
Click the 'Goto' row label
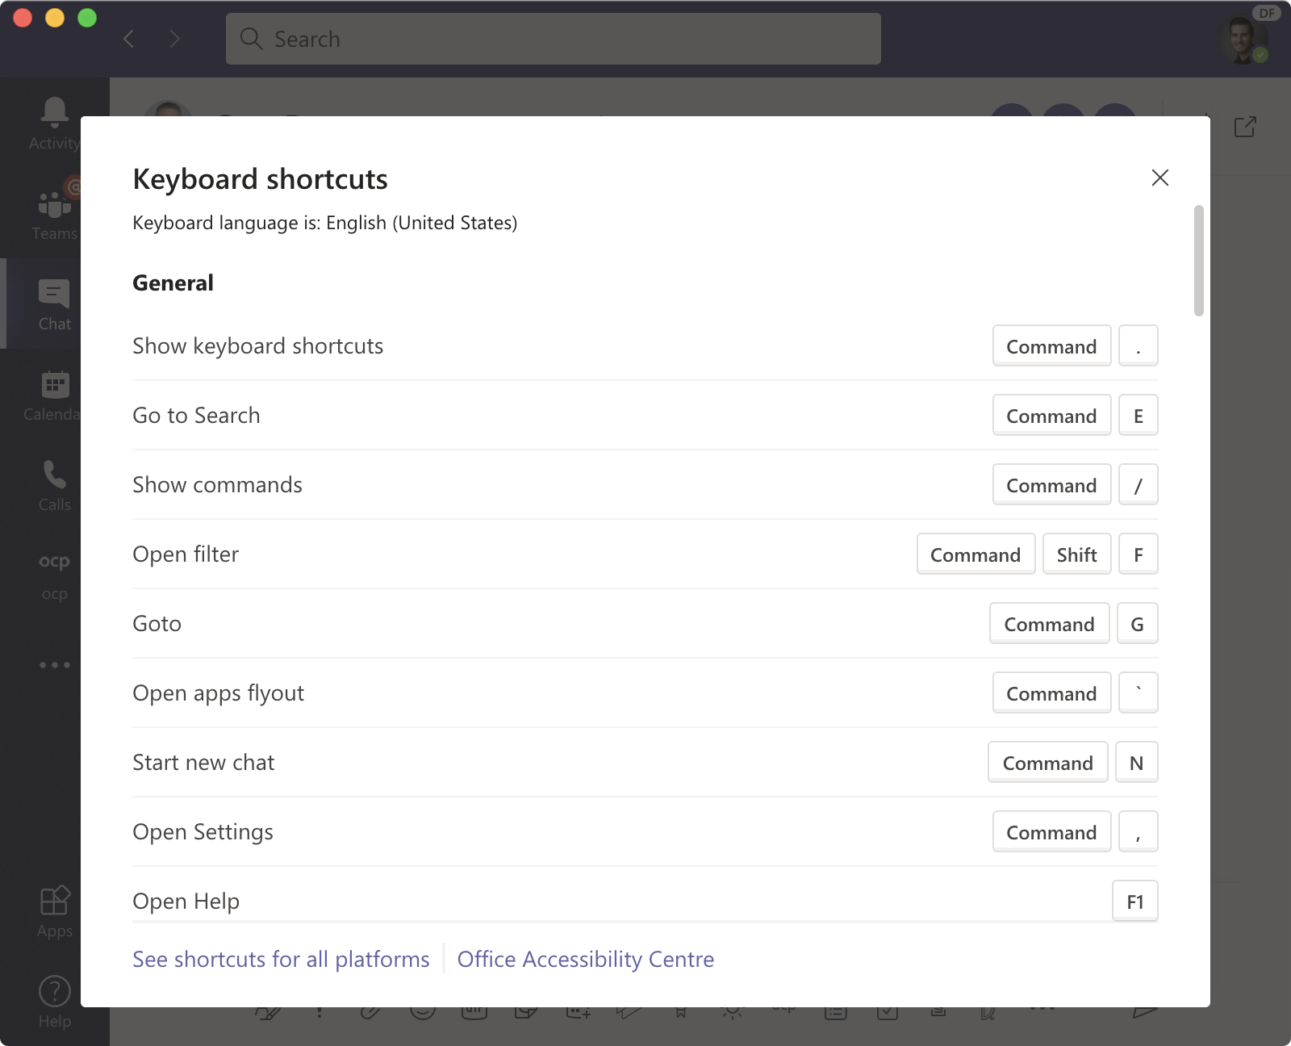click(x=157, y=623)
